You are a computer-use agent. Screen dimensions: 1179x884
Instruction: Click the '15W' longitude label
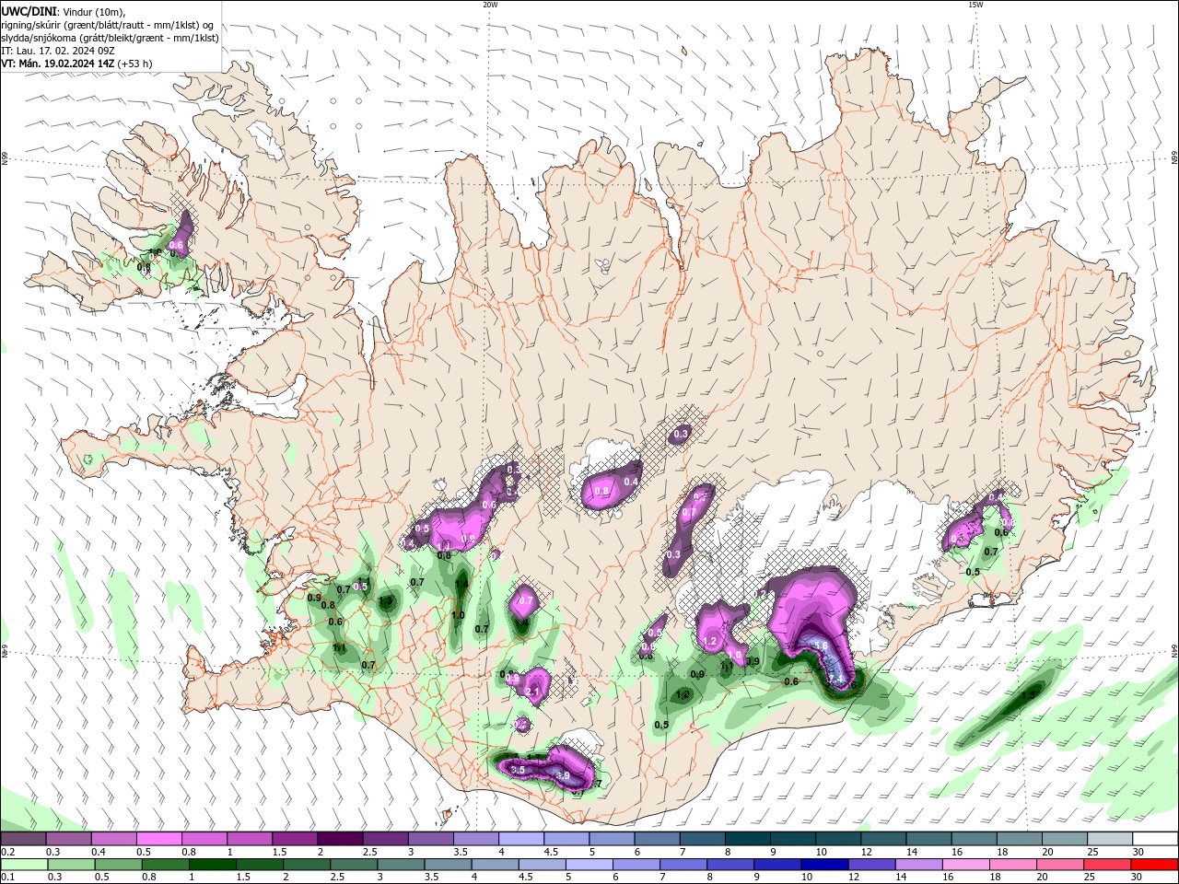pyautogui.click(x=975, y=5)
